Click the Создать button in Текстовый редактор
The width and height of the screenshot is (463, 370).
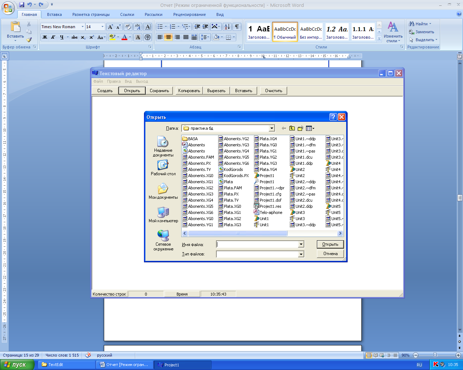105,91
